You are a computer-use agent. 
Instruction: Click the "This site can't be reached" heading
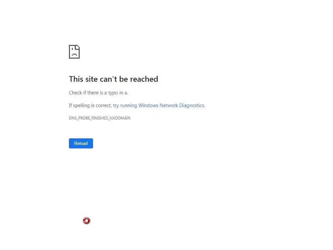tap(113, 79)
